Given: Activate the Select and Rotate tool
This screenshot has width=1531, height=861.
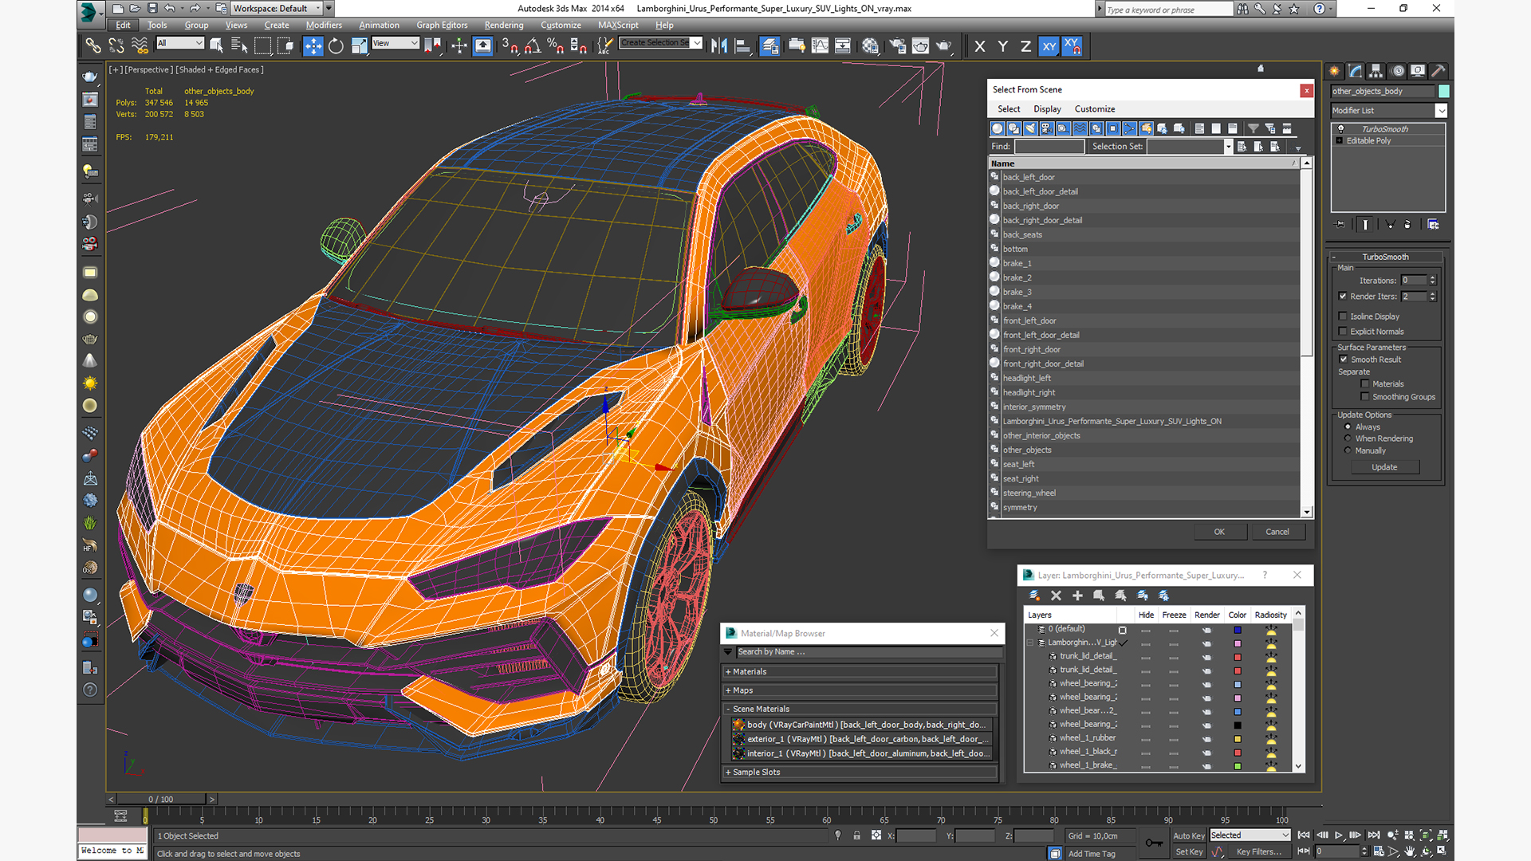Looking at the screenshot, I should pos(336,45).
